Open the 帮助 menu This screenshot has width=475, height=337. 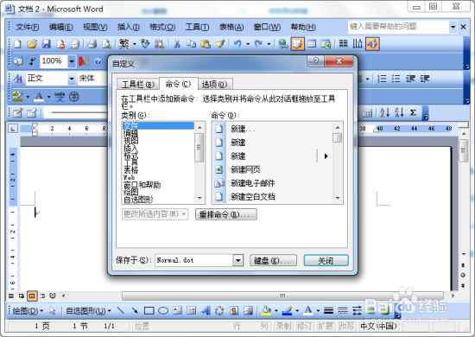coord(303,28)
